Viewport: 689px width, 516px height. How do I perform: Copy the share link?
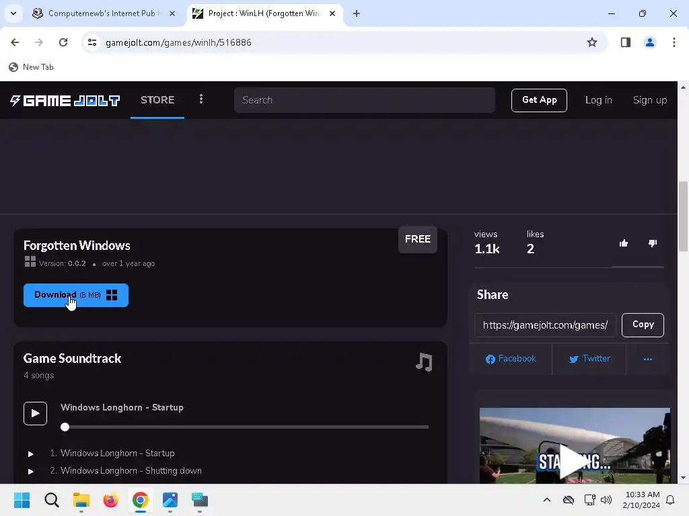click(643, 325)
